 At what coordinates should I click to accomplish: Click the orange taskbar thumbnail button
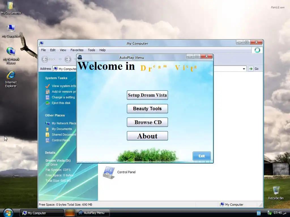70,213
